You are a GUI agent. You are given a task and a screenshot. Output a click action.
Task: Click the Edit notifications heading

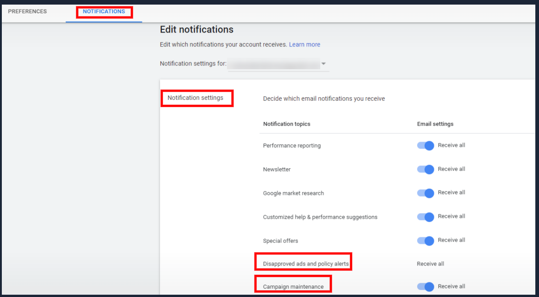tap(197, 29)
